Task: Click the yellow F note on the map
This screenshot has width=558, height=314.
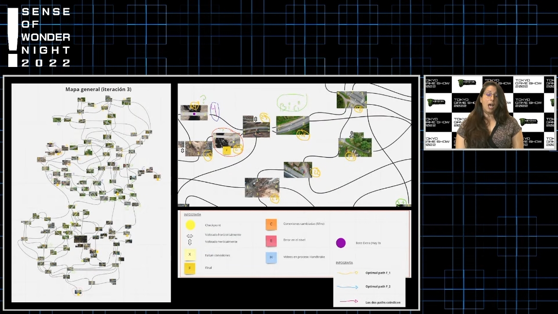Action: (x=226, y=150)
